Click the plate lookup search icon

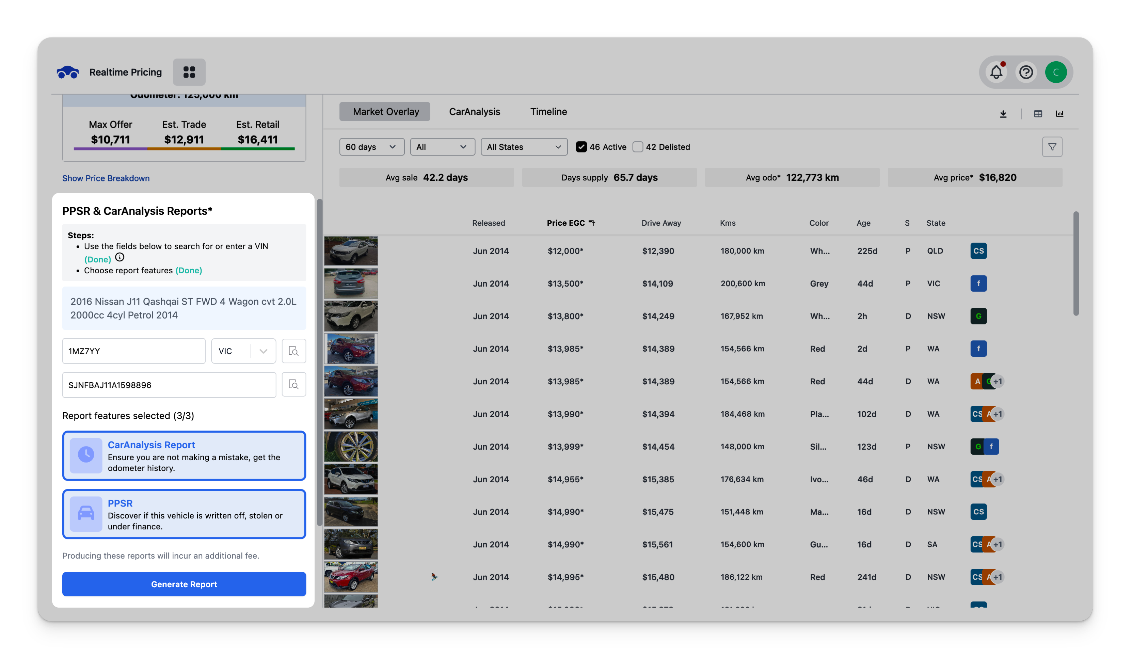[x=293, y=351]
